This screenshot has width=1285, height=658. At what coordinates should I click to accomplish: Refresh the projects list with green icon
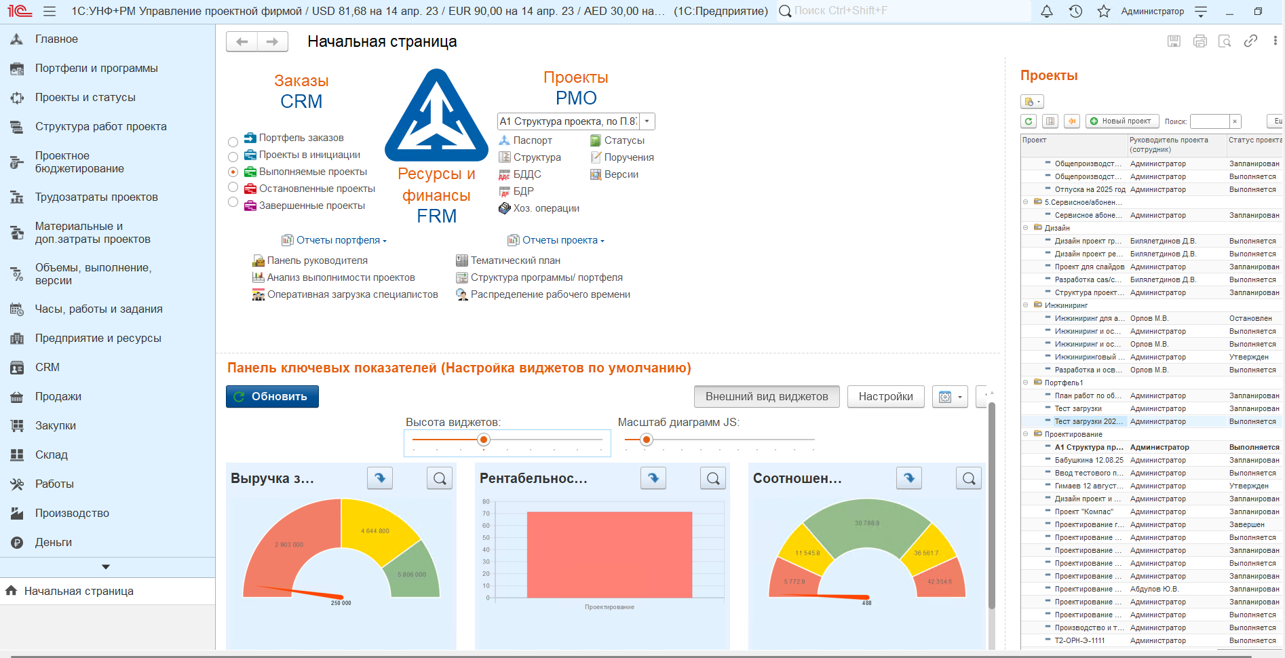tap(1029, 121)
